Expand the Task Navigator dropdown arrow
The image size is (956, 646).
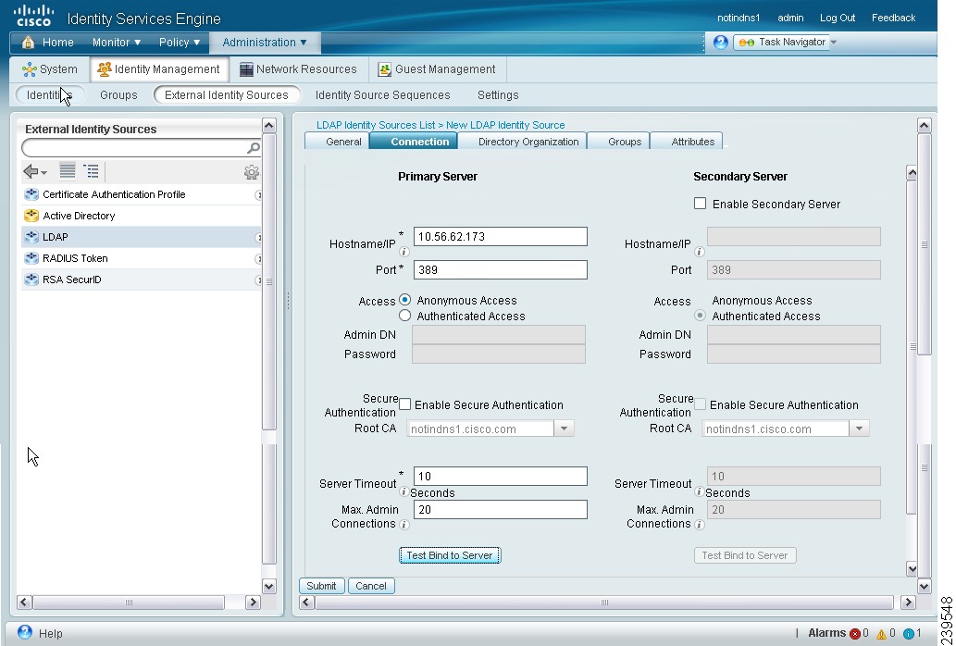(834, 42)
